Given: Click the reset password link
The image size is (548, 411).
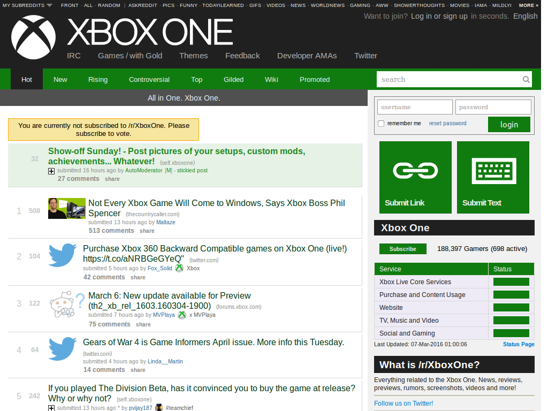Looking at the screenshot, I should pyautogui.click(x=448, y=124).
